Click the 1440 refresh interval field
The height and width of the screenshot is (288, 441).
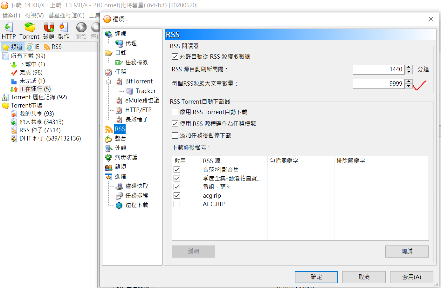pos(379,69)
